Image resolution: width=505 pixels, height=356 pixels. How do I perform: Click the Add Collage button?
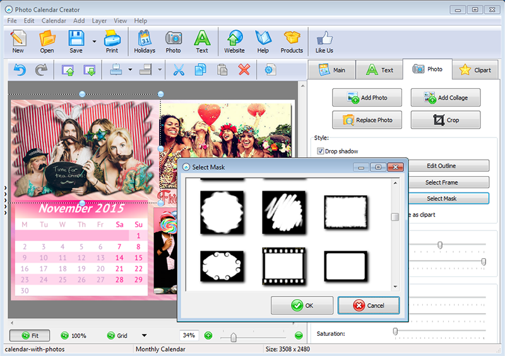[446, 98]
